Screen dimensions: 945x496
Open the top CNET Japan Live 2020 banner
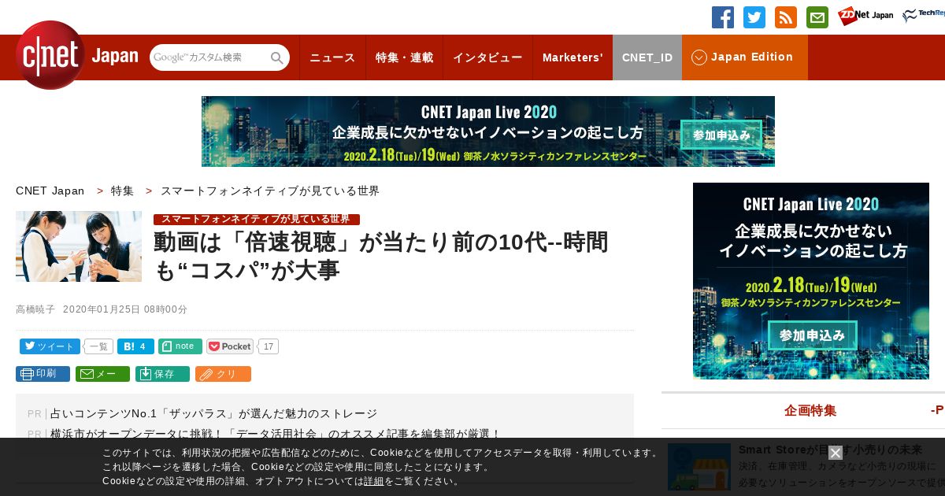pos(488,131)
